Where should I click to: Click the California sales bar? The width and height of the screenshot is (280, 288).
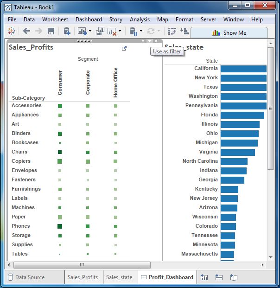coord(243,69)
